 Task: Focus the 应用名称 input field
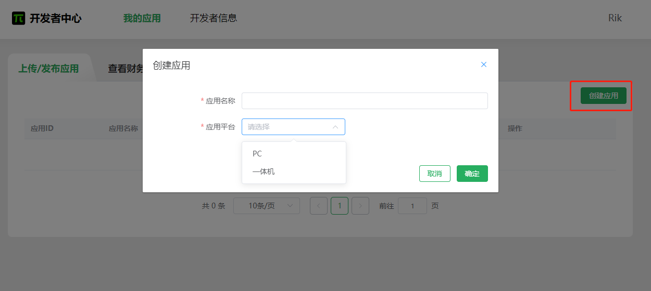tap(365, 101)
